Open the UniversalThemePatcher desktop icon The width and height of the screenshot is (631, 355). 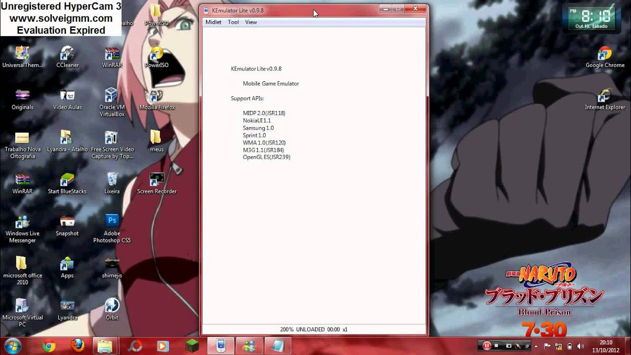23,57
